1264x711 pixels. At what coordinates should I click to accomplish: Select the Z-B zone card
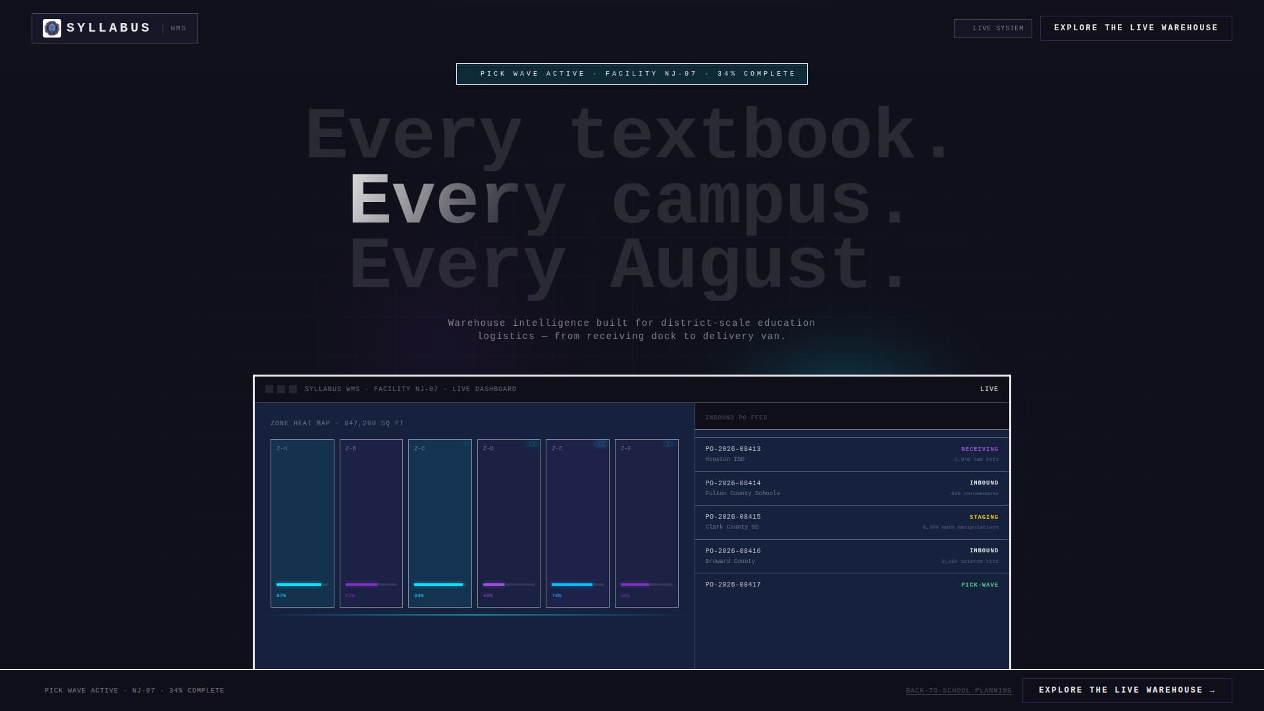tap(371, 523)
